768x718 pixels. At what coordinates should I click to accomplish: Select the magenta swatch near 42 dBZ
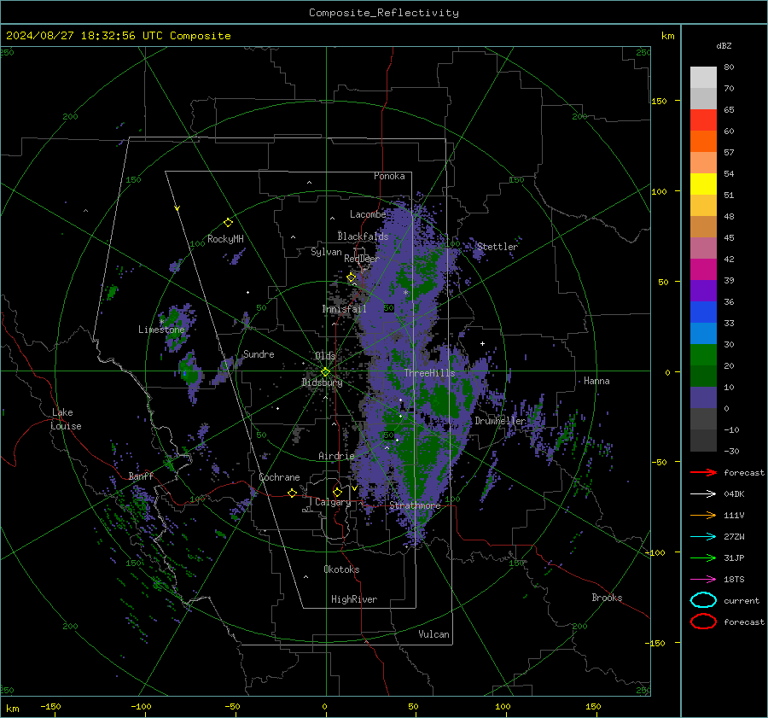pos(703,269)
